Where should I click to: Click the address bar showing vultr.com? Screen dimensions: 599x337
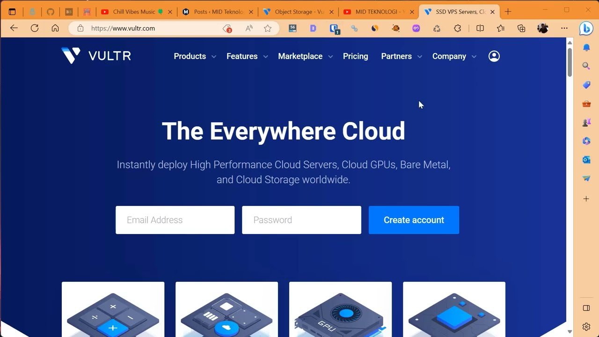click(174, 28)
